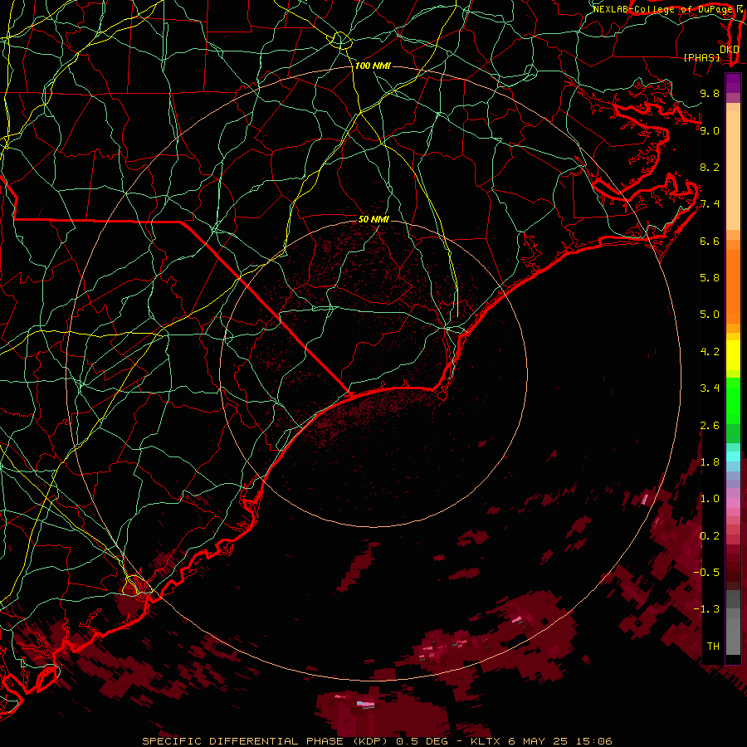Click the 0.2 legend value

(x=710, y=535)
